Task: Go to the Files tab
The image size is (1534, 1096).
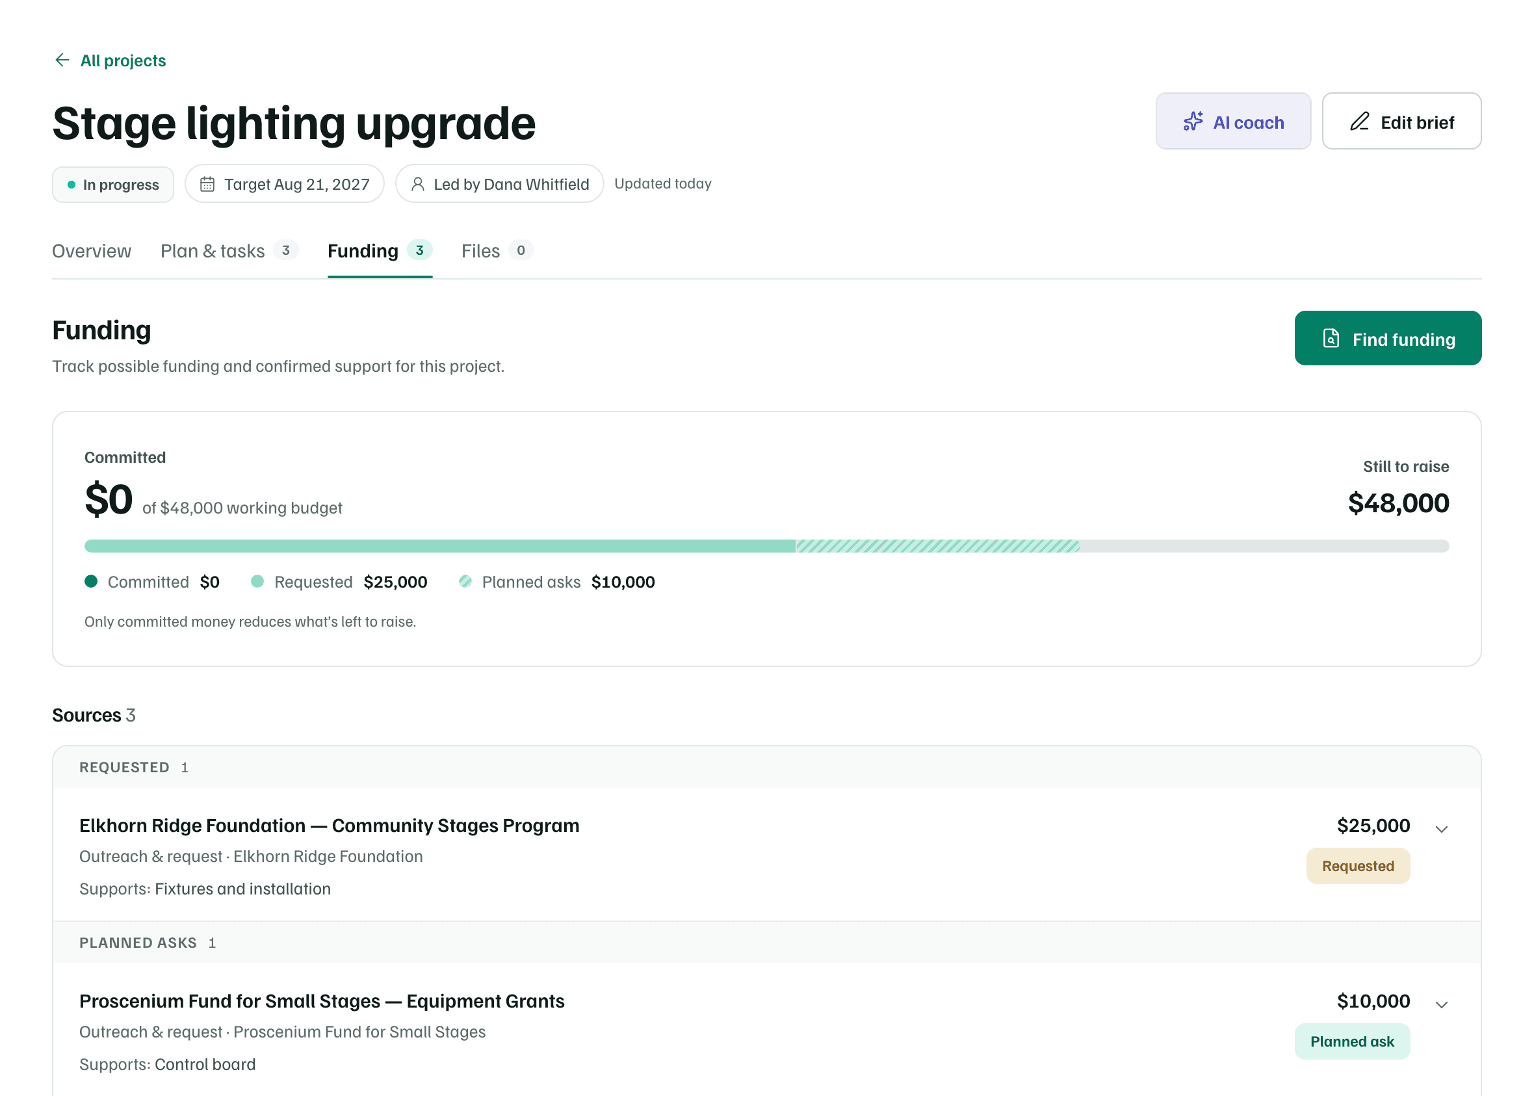Action: click(x=497, y=251)
